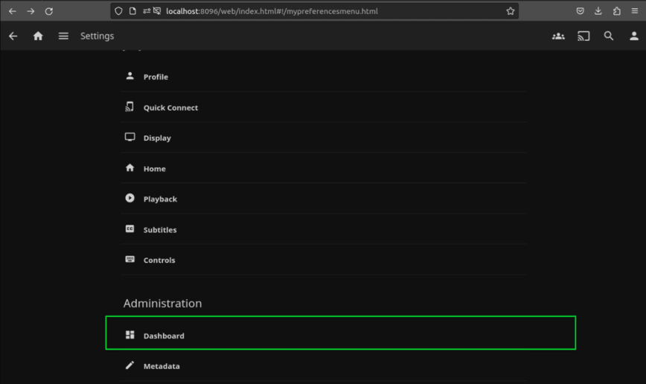Go back with the browser back arrow
The image size is (646, 384).
tap(13, 11)
